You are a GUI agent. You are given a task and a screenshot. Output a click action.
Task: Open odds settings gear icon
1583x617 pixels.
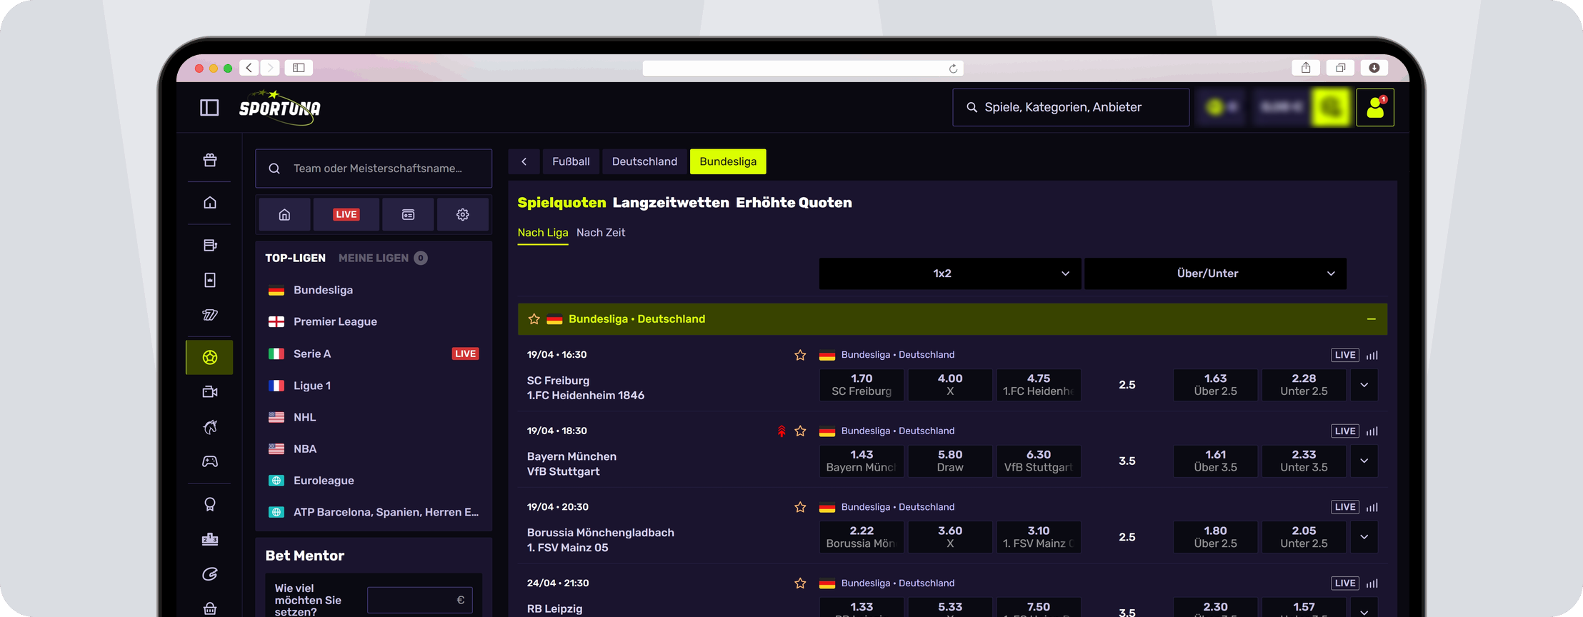coord(463,214)
